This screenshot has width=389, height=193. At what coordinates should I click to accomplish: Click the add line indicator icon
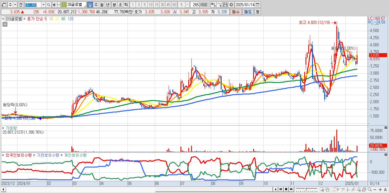[x=219, y=5]
